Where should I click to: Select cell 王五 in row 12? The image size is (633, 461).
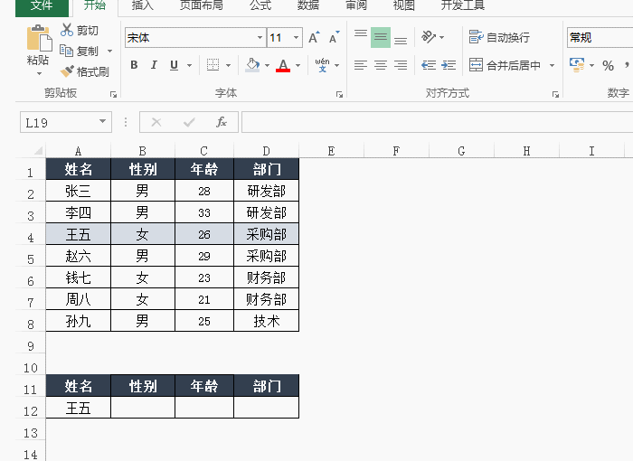(x=79, y=408)
